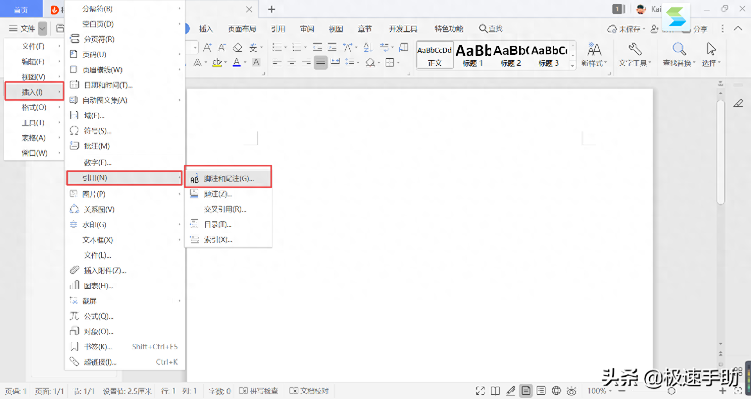751x399 pixels.
Task: Toggle 文档校对 document proofreading
Action: click(309, 391)
